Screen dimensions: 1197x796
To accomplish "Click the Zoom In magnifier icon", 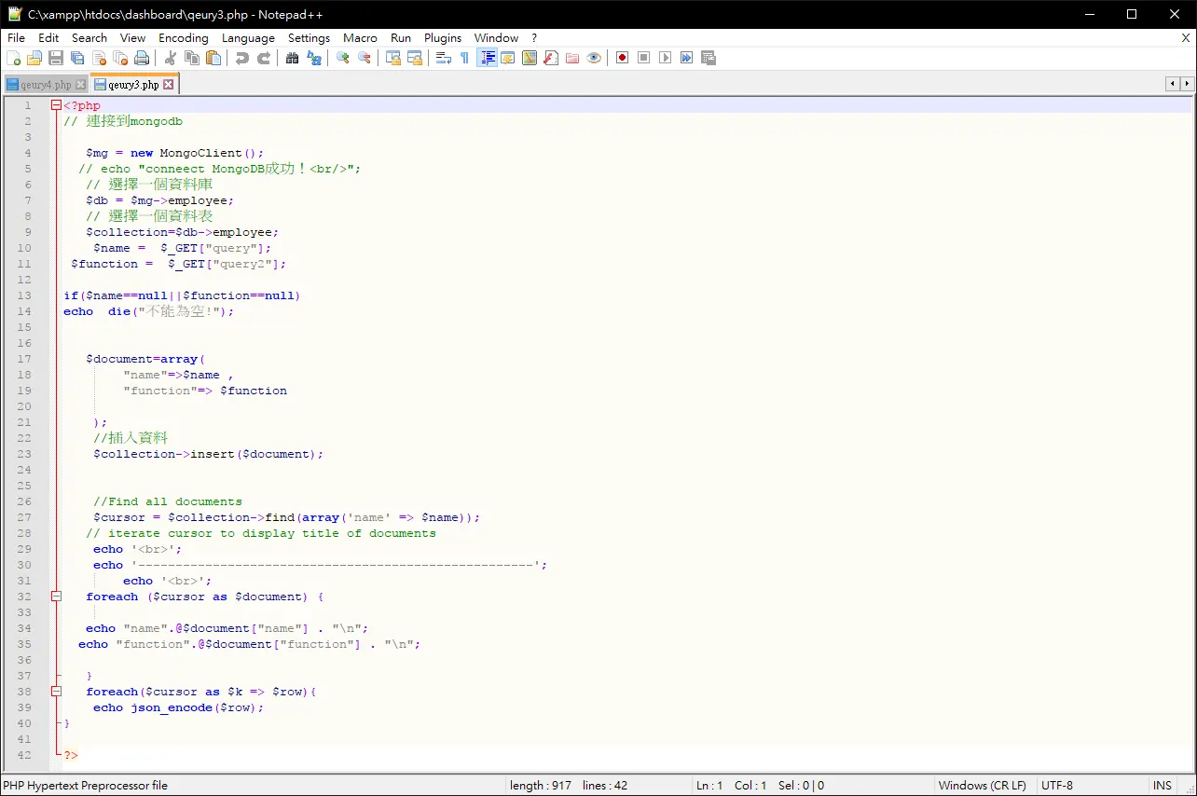I will tap(343, 58).
